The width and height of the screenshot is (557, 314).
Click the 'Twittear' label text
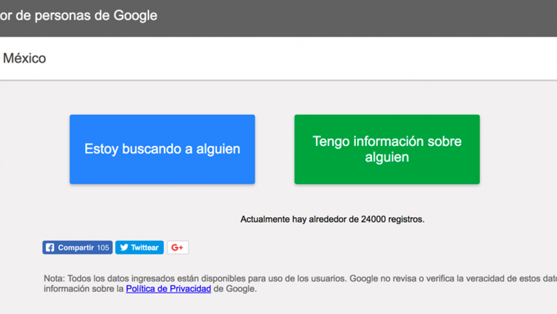(145, 248)
